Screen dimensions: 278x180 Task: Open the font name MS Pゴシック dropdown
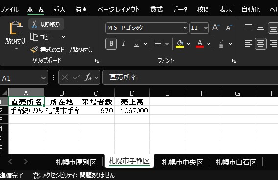point(185,28)
